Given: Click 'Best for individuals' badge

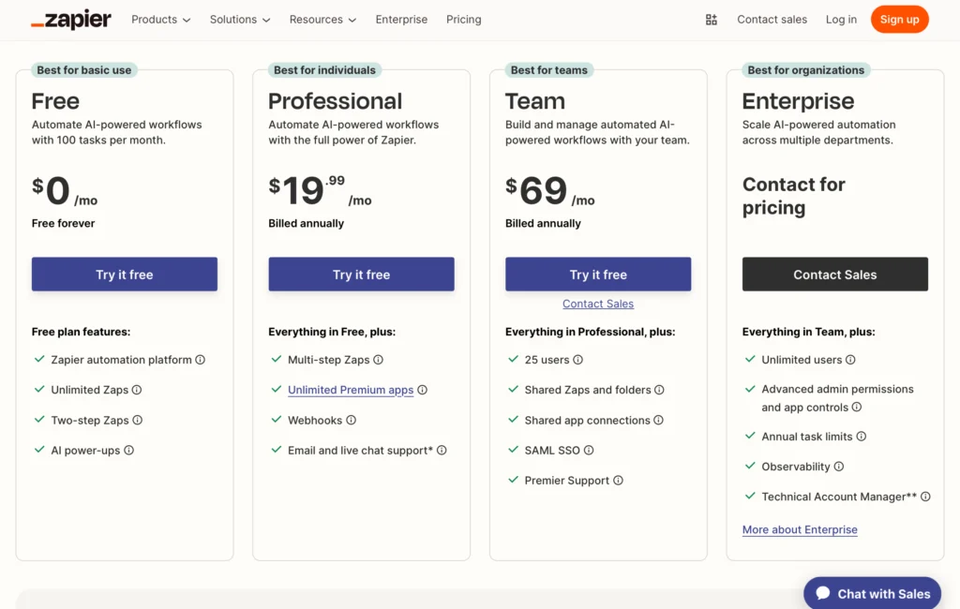Looking at the screenshot, I should 324,70.
